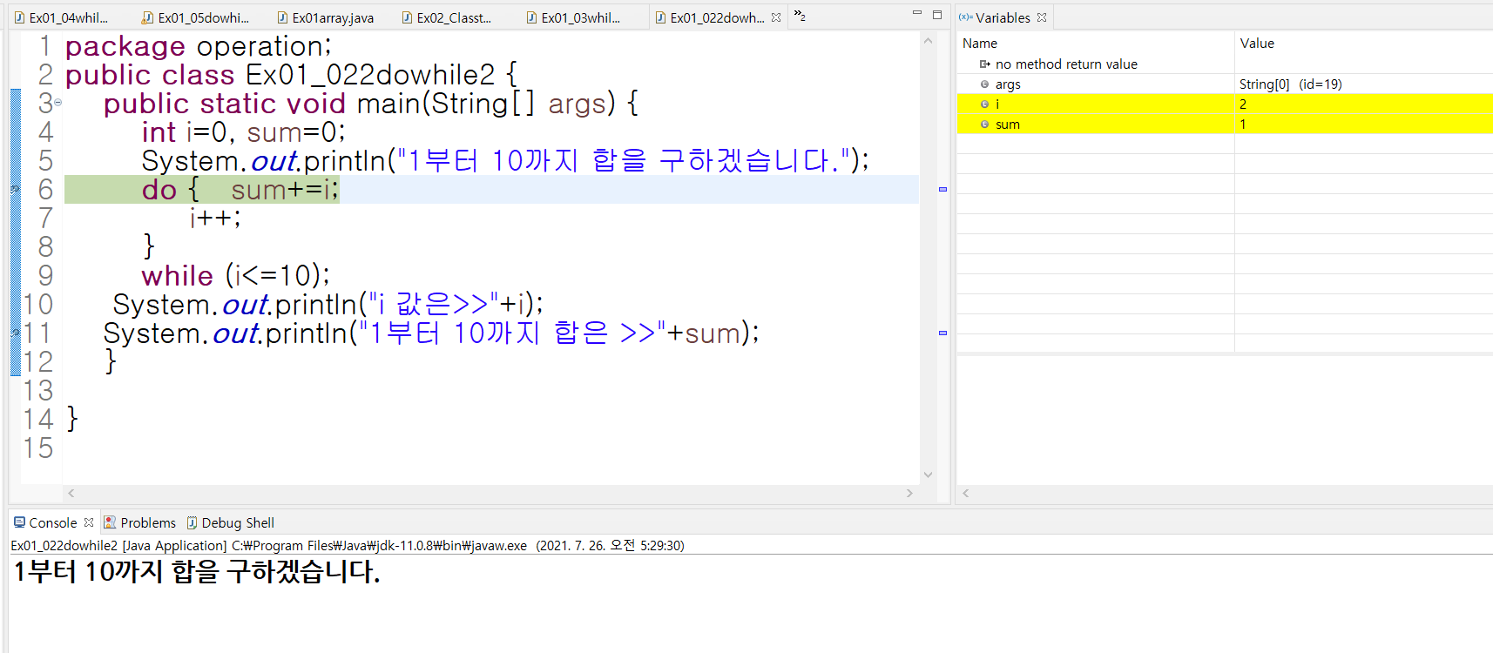
Task: Open the Ex01_05dowhi... editor tab
Action: [x=196, y=17]
